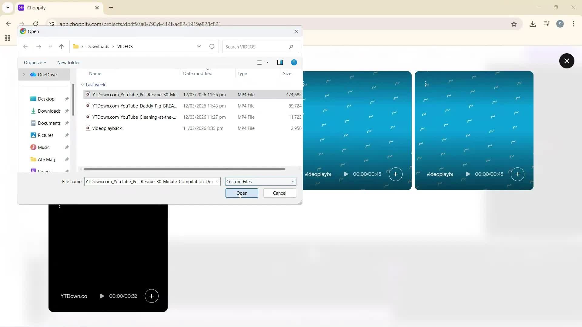This screenshot has height=327, width=582.
Task: Toggle the pin next to the Pictures folder
Action: point(67,135)
